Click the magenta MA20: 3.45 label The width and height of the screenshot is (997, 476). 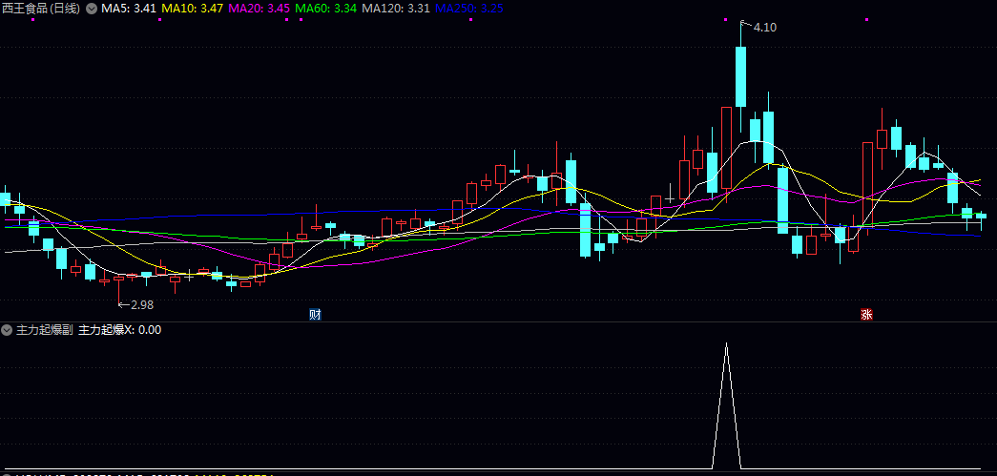259,9
